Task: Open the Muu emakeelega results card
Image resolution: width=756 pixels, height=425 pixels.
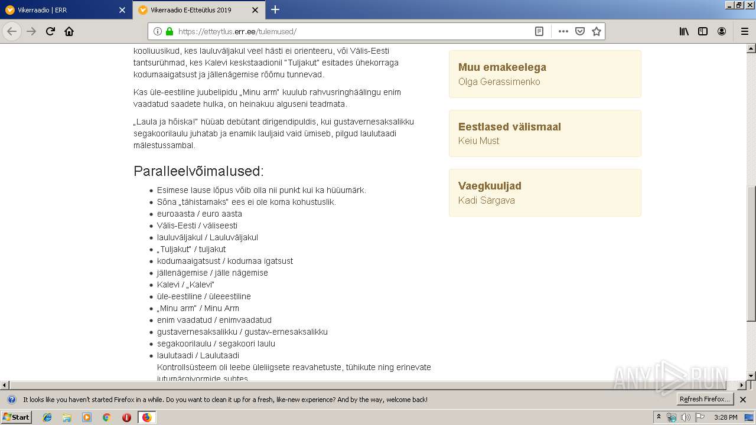Action: 545,74
